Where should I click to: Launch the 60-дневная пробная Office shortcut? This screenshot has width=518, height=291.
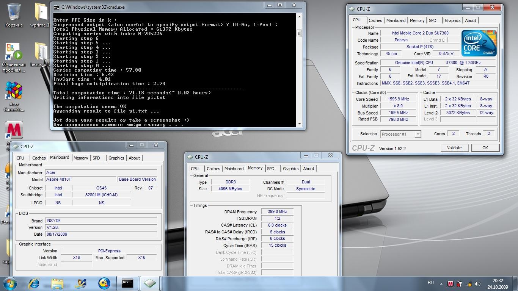coord(14,58)
